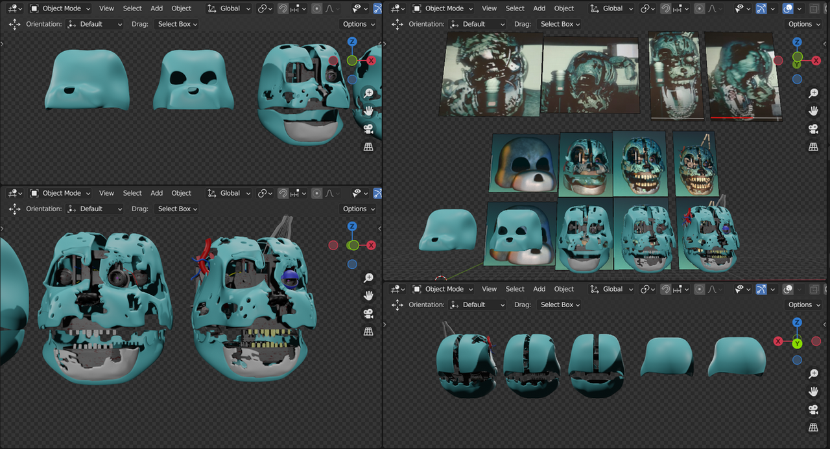Click the red X axis gizmo in bottom-left viewport
830x449 pixels.
tap(371, 245)
